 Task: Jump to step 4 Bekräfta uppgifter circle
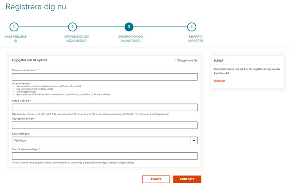(191, 27)
